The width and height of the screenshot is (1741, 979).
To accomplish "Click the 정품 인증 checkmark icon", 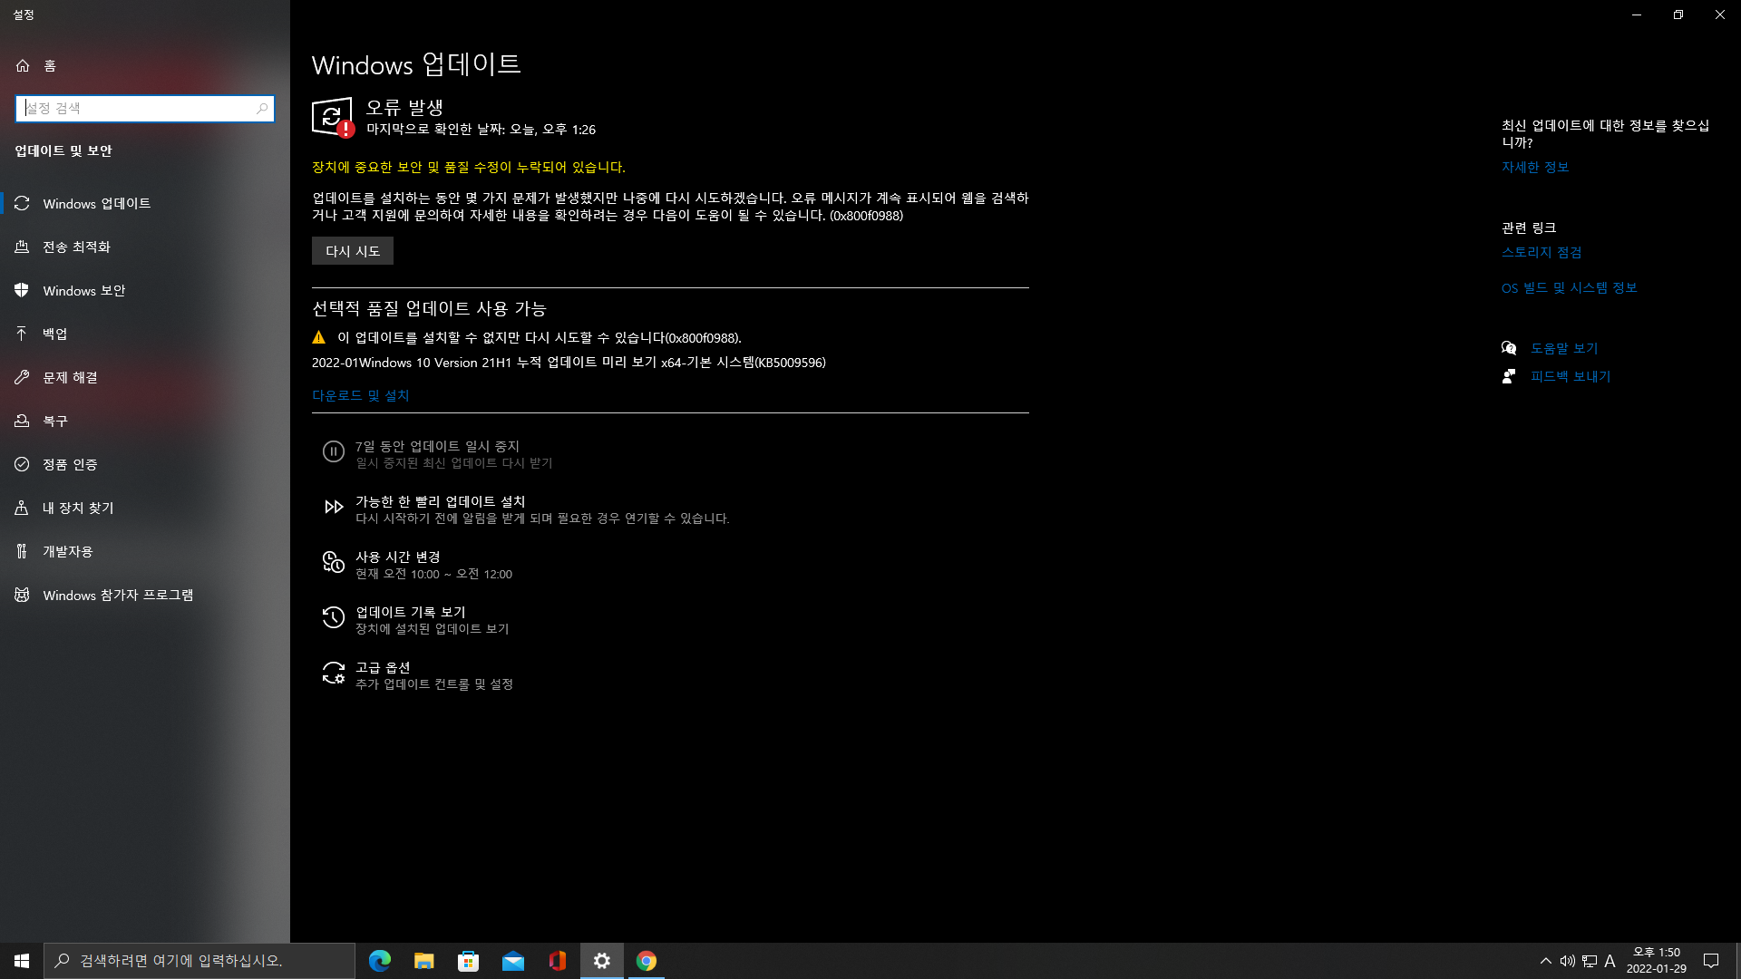I will point(23,464).
